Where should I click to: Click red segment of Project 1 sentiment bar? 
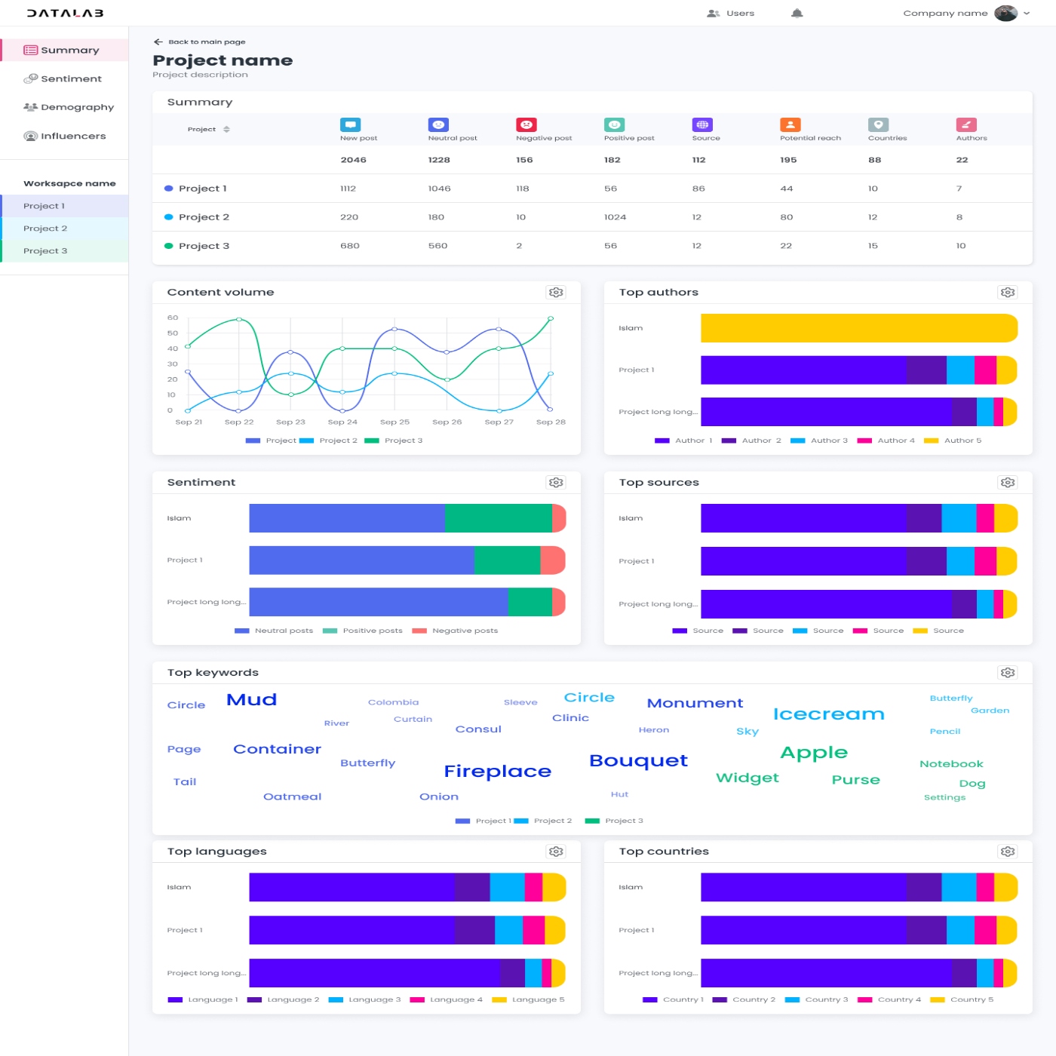point(553,560)
